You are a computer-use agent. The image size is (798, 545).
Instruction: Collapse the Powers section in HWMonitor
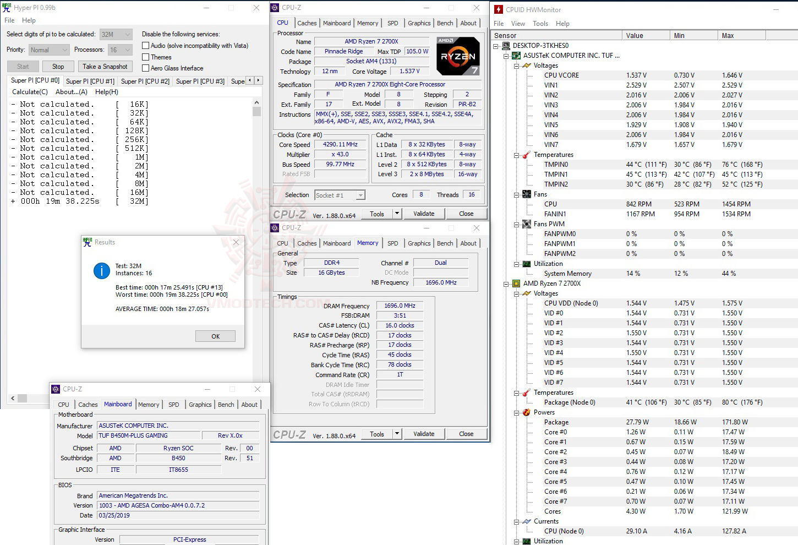517,412
